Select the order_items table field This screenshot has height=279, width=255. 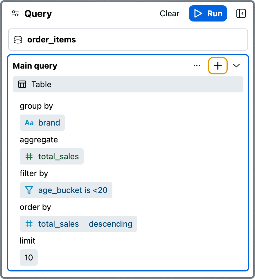point(128,40)
